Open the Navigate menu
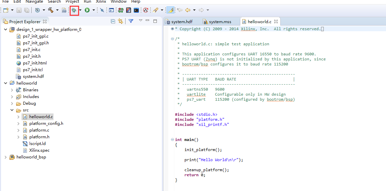The height and width of the screenshot is (191, 386). 34,1
